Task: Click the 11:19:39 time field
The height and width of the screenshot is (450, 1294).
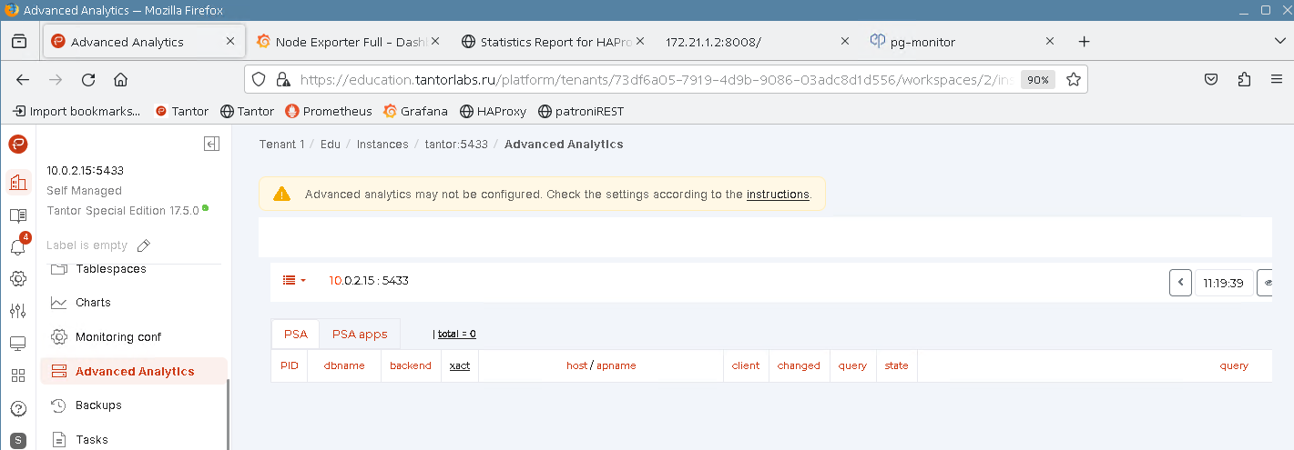Action: [1223, 283]
